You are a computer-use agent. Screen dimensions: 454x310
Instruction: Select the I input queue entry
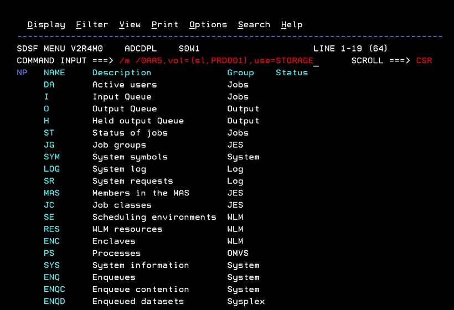47,97
